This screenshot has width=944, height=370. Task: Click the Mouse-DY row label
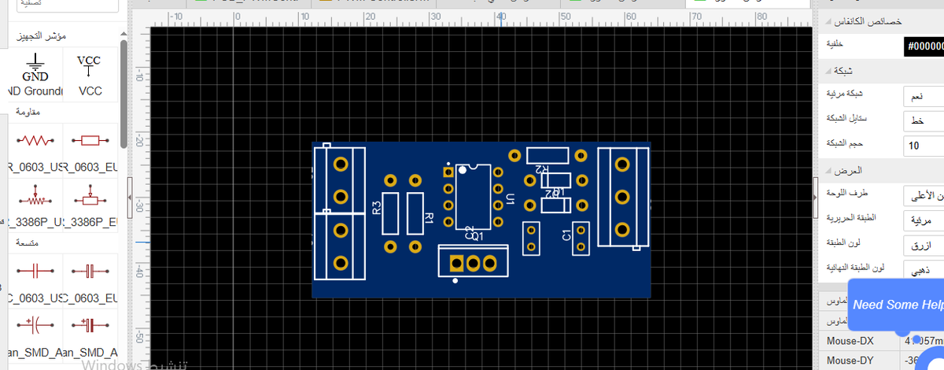coord(850,361)
